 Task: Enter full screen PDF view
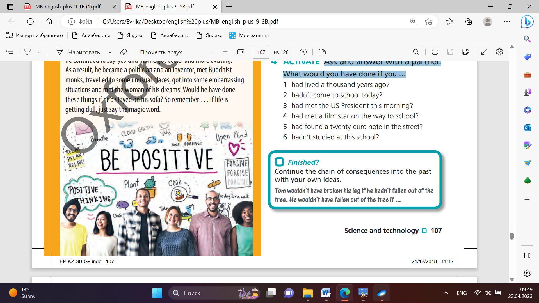[x=484, y=52]
